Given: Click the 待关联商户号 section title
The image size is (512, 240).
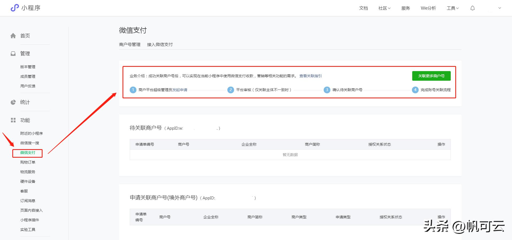Looking at the screenshot, I should [146, 128].
